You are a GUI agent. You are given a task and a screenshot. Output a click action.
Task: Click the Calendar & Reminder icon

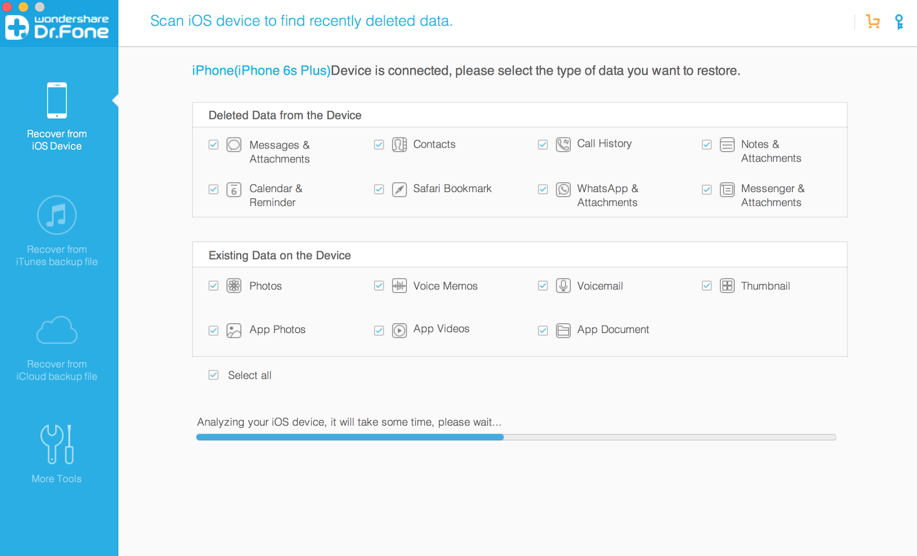pos(234,189)
